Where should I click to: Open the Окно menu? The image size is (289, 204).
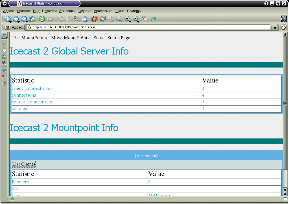point(120,11)
